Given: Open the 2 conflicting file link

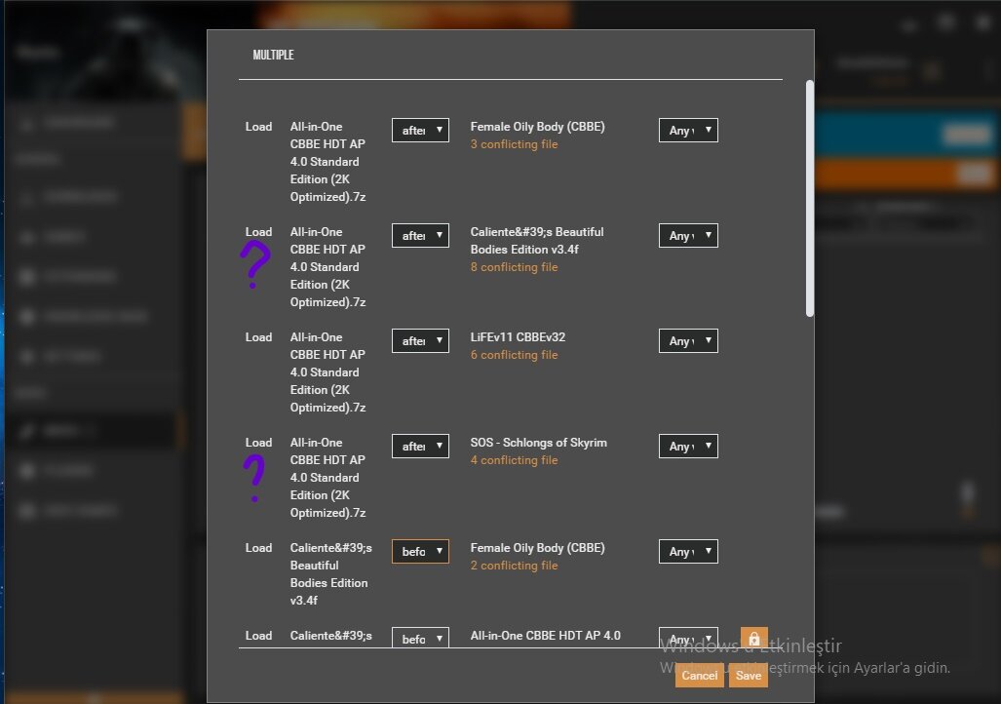Looking at the screenshot, I should click(x=514, y=566).
